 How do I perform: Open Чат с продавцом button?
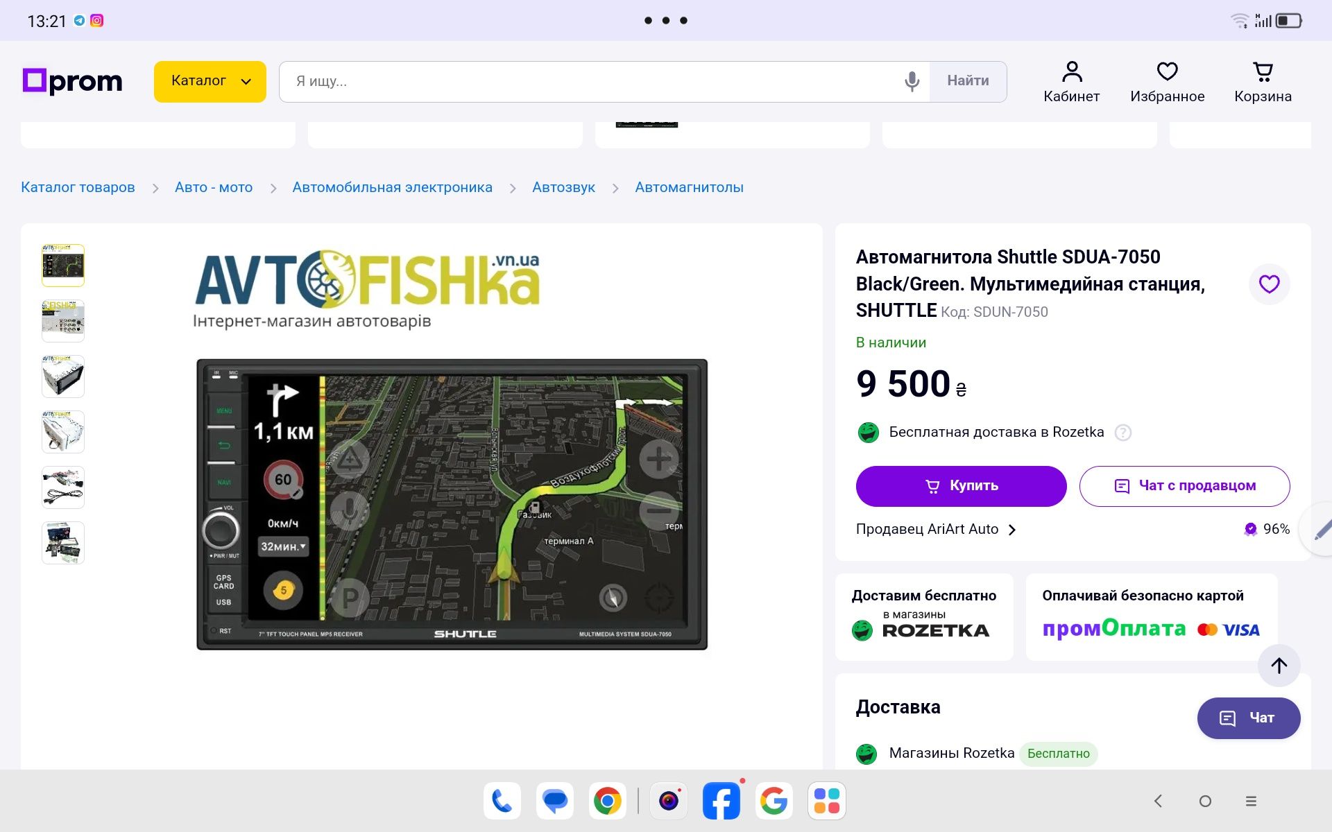coord(1184,486)
